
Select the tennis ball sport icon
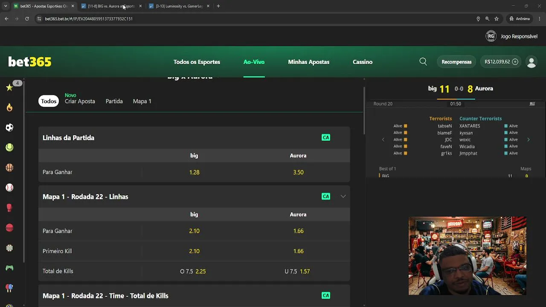click(9, 148)
